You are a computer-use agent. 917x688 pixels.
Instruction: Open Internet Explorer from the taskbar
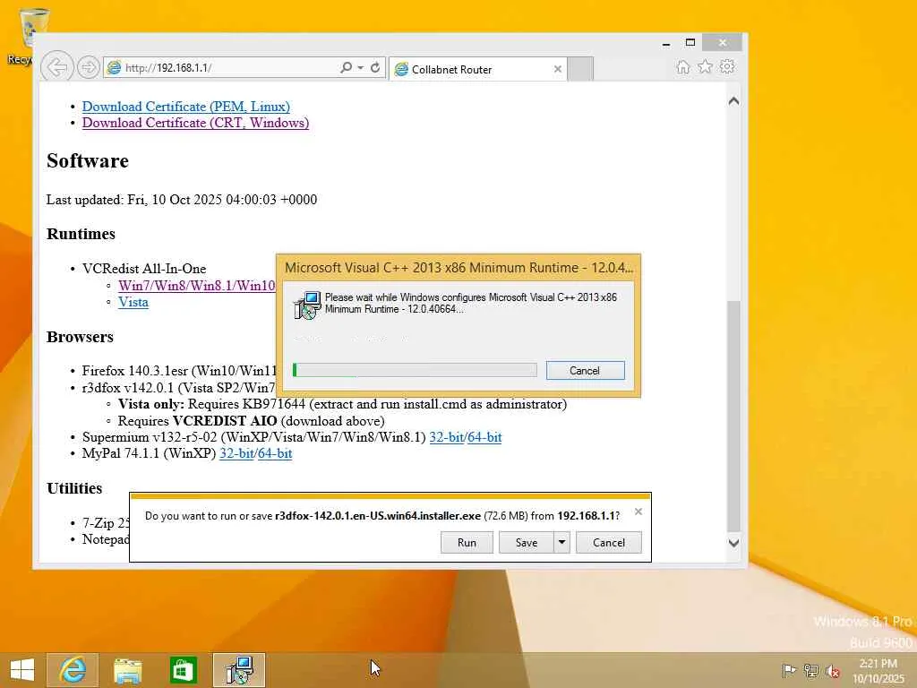73,670
